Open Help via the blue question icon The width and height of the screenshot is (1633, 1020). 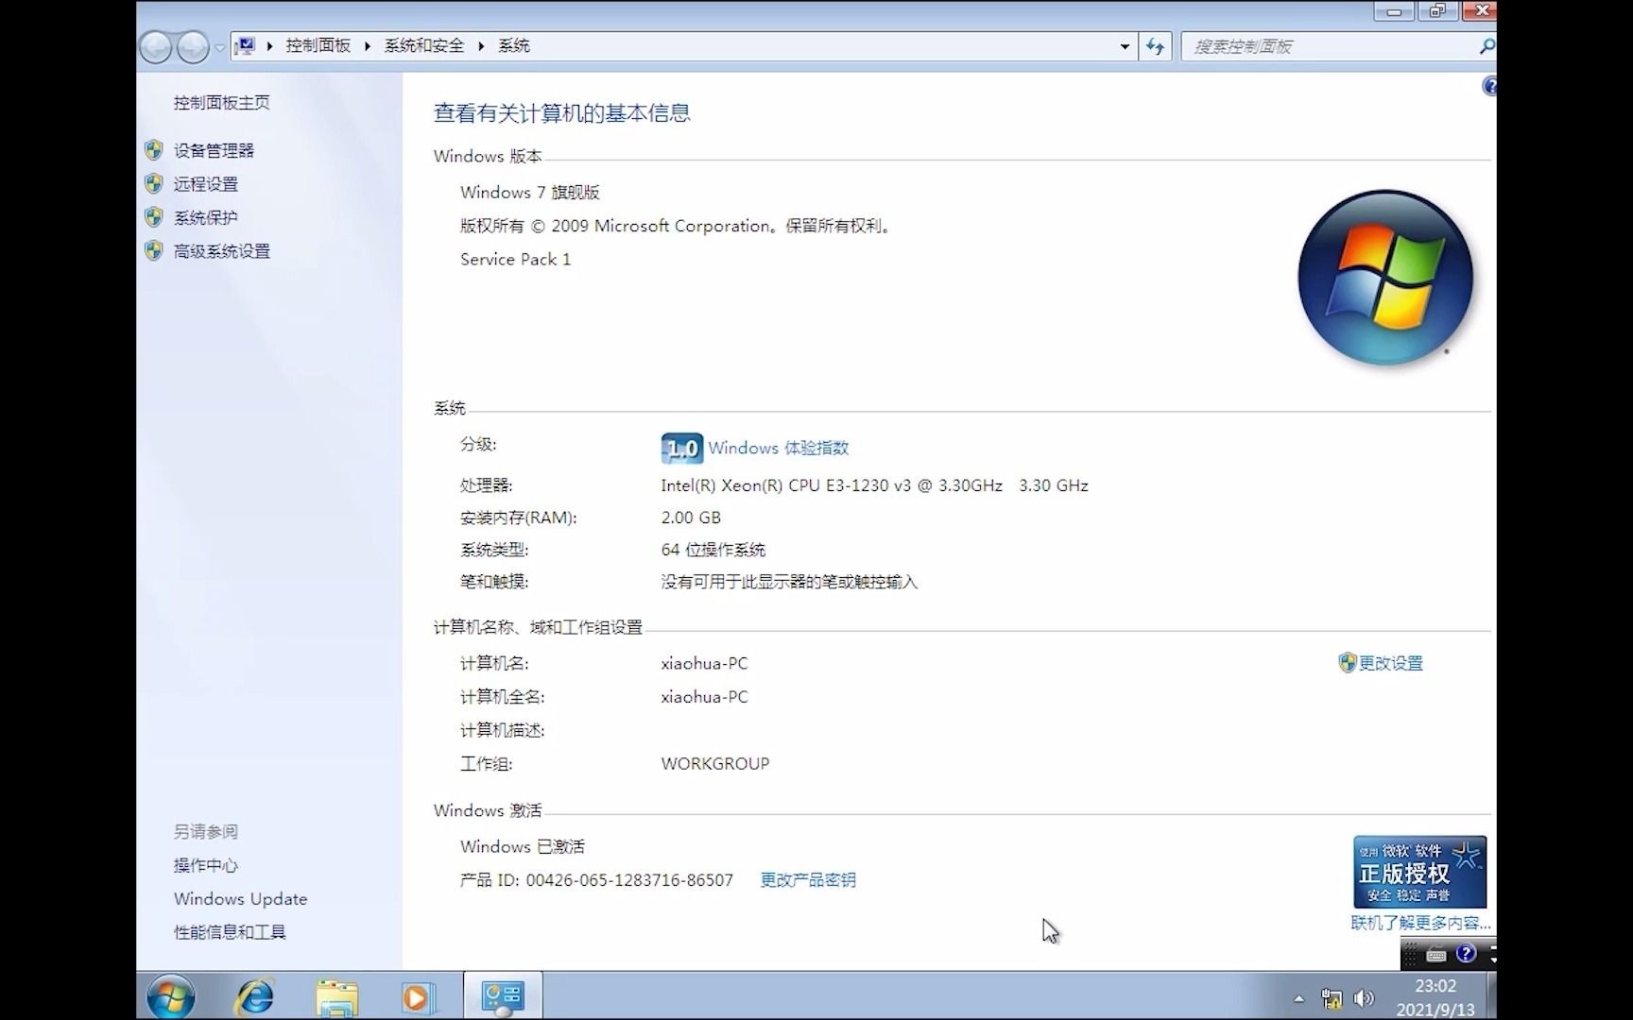(1489, 87)
